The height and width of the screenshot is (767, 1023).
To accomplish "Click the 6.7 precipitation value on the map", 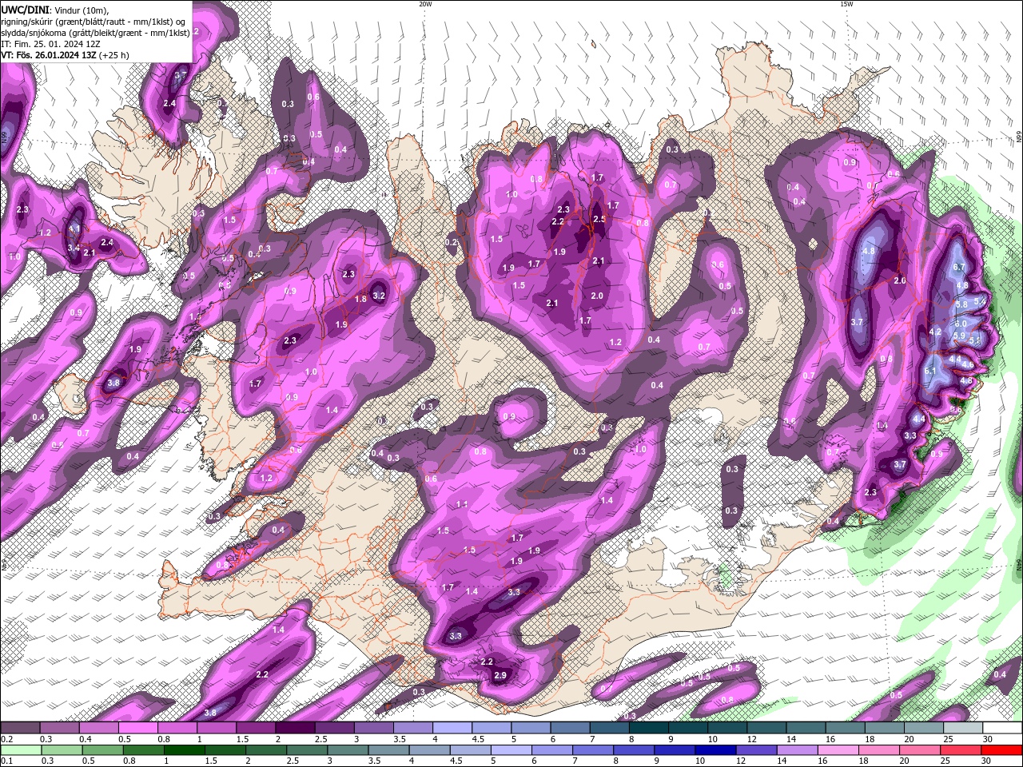I will pyautogui.click(x=959, y=267).
